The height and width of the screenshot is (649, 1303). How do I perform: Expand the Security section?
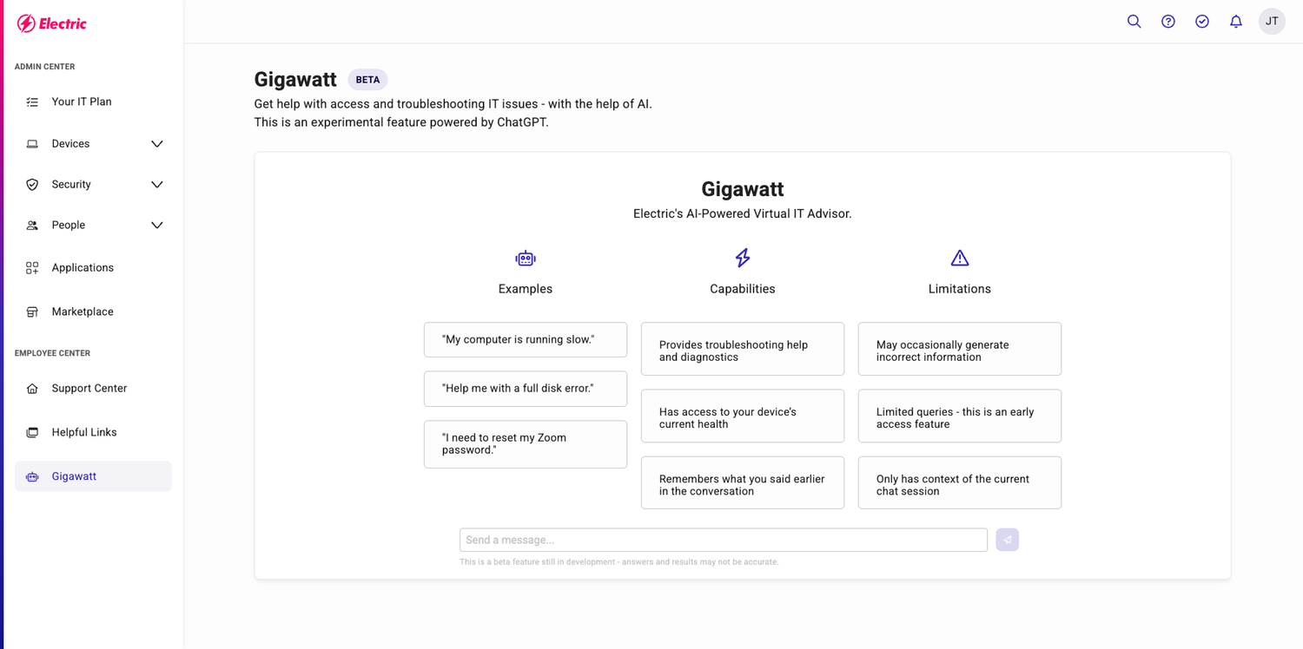pyautogui.click(x=156, y=184)
